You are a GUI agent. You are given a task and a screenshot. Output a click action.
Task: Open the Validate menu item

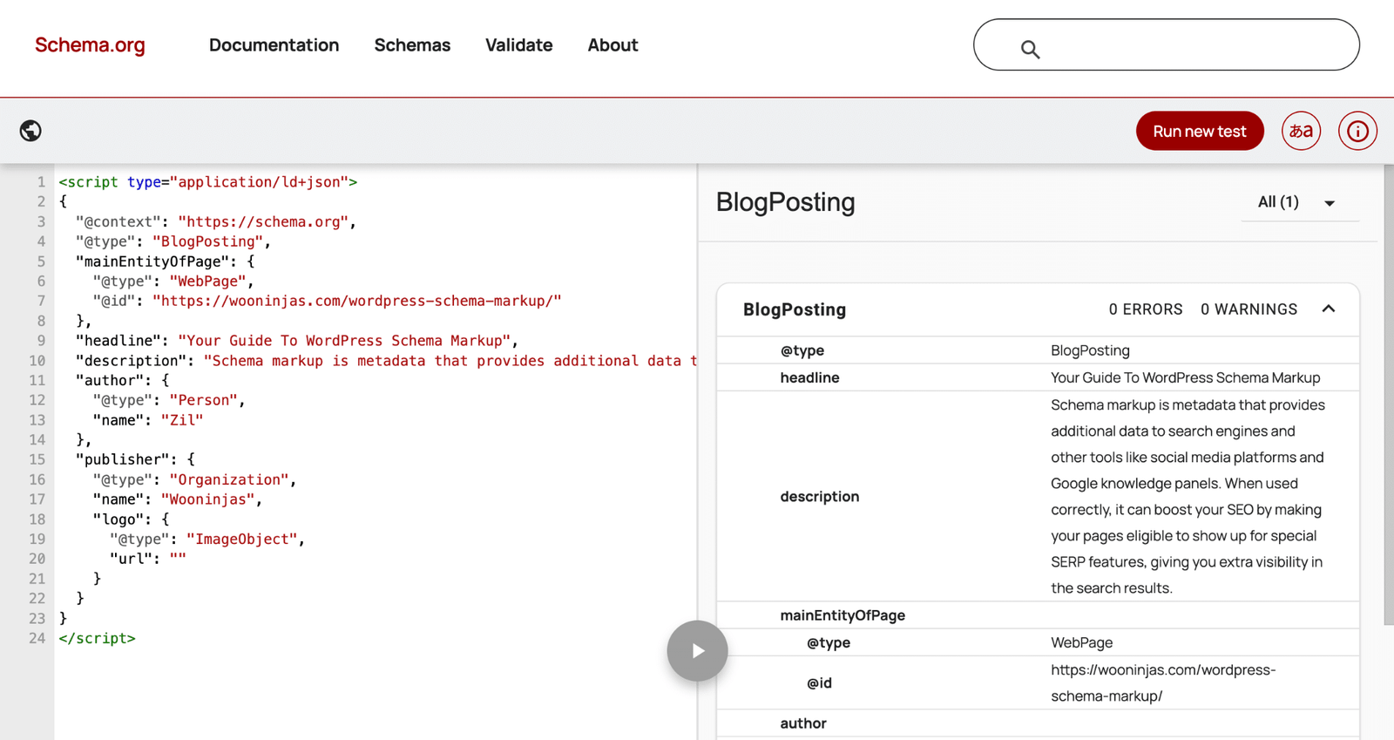pos(518,44)
